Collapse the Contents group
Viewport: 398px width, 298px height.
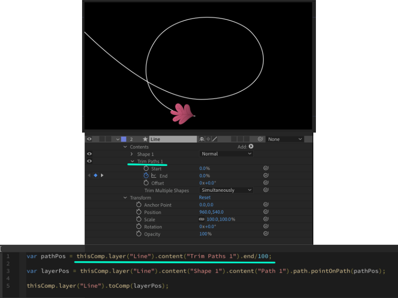point(125,147)
